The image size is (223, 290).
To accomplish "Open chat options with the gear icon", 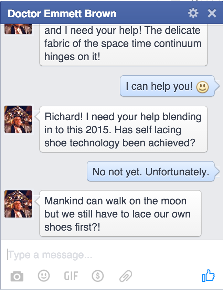I will [193, 13].
